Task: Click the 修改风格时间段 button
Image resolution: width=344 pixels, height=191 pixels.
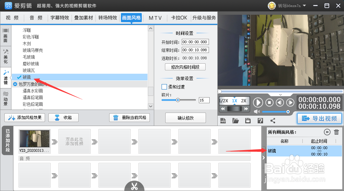Action: click(x=185, y=67)
